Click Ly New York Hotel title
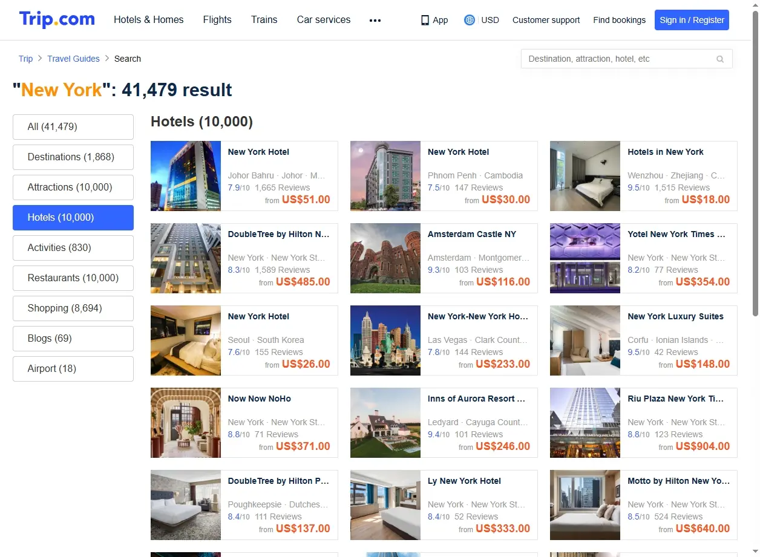760x557 pixels. pos(465,481)
